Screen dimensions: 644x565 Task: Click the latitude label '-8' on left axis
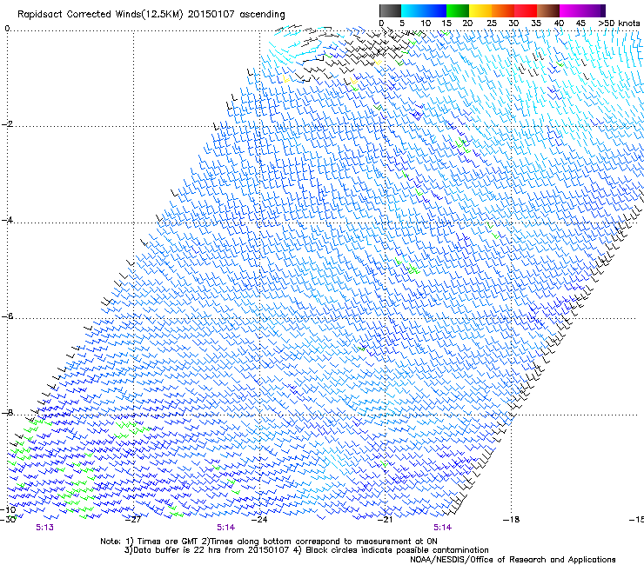click(x=7, y=412)
